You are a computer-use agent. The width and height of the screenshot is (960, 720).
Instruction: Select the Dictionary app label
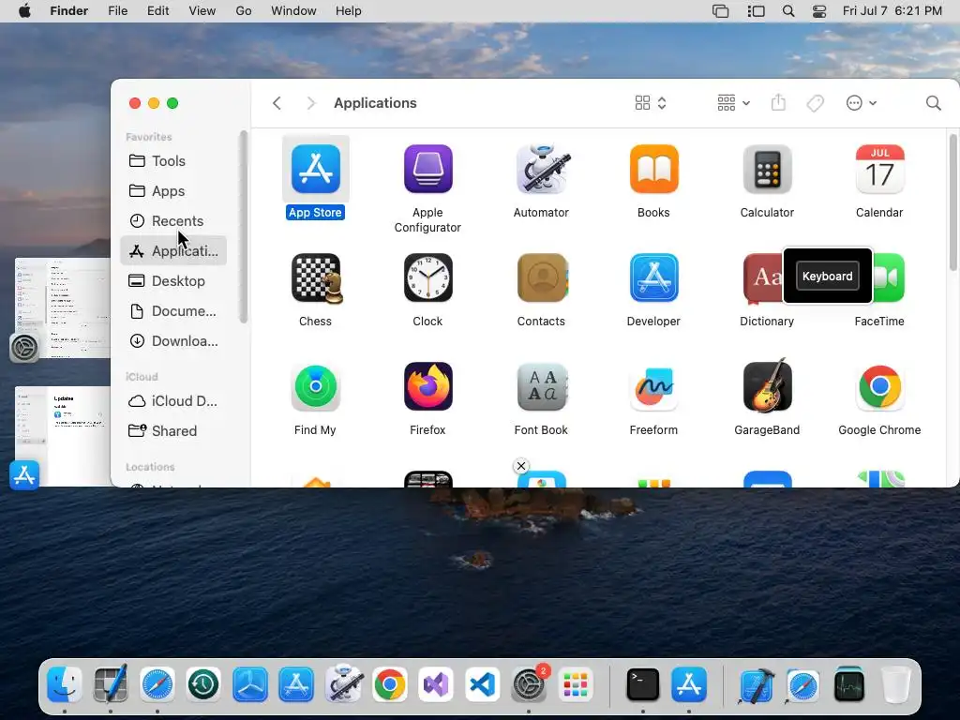click(767, 321)
